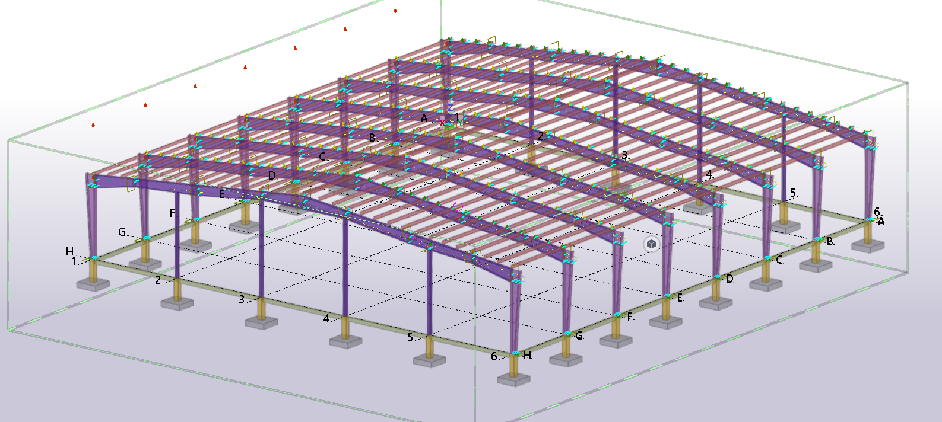Pick grid label E on gridline 6
Viewport: 942px width, 422px height.
[x=680, y=298]
